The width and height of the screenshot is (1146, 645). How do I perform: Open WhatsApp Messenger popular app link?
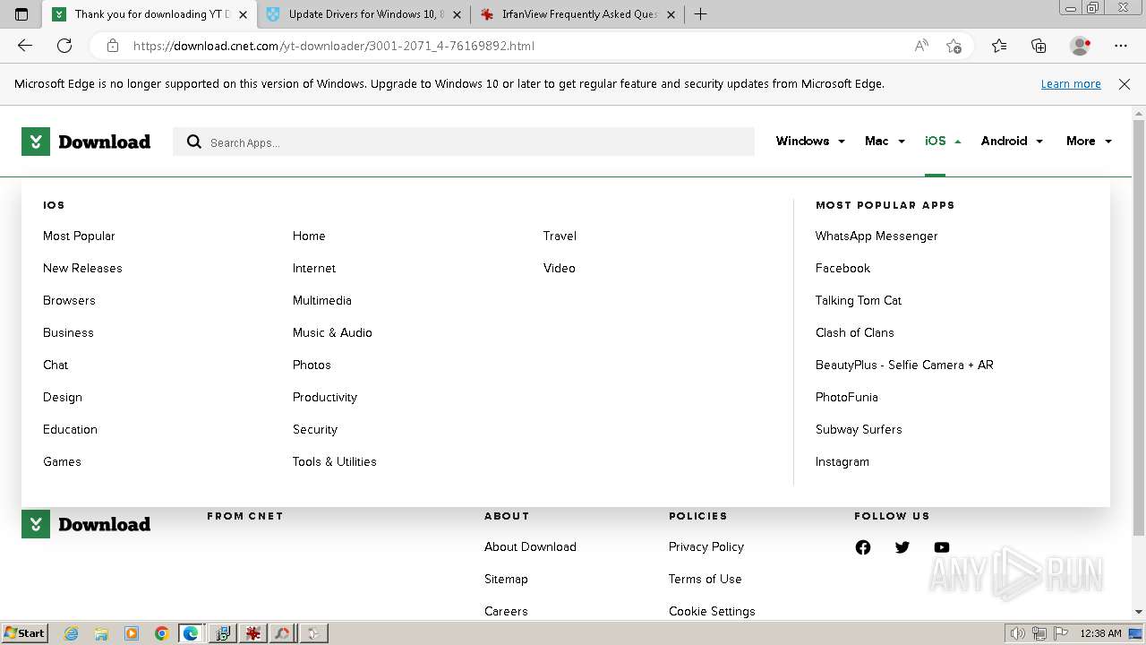877,236
